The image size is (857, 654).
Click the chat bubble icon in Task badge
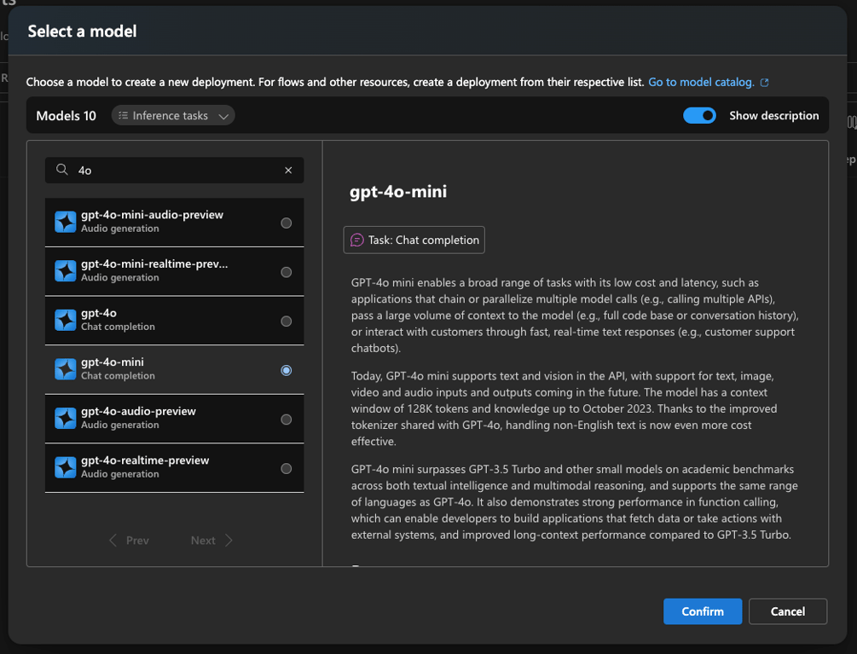pos(357,240)
